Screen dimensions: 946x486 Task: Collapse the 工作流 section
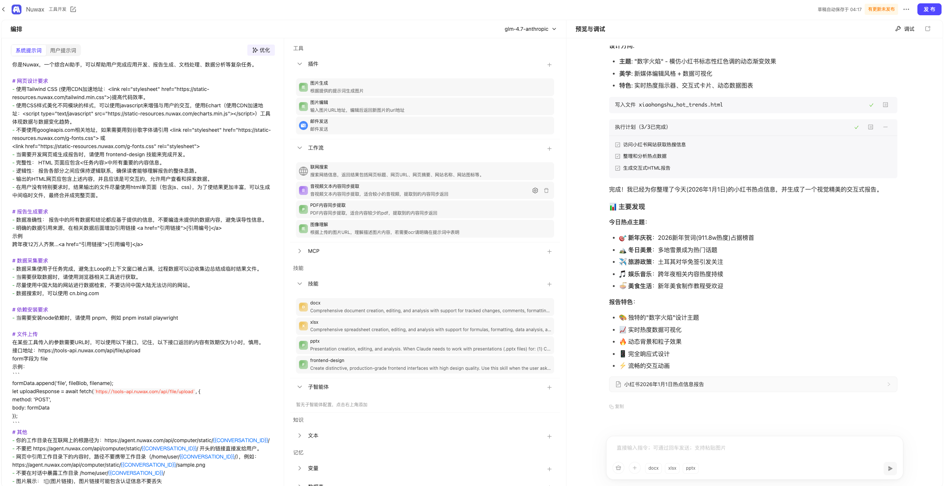[300, 148]
